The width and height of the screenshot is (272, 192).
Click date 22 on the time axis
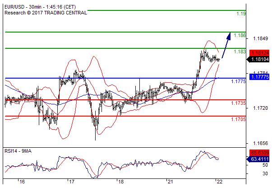[x=219, y=182]
